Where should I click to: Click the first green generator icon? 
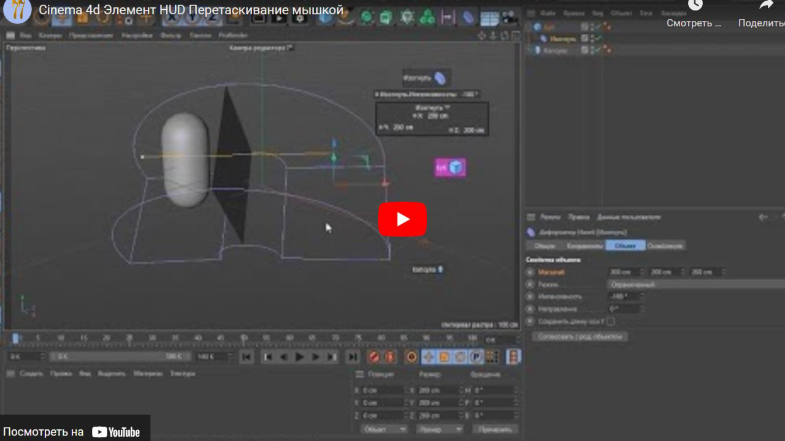[367, 17]
